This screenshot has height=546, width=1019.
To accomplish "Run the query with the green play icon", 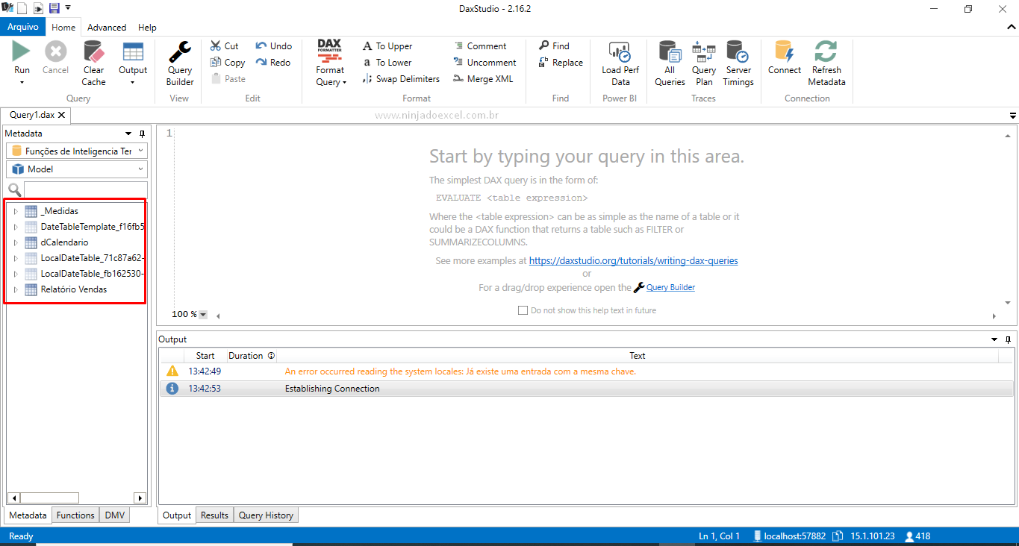I will [22, 52].
